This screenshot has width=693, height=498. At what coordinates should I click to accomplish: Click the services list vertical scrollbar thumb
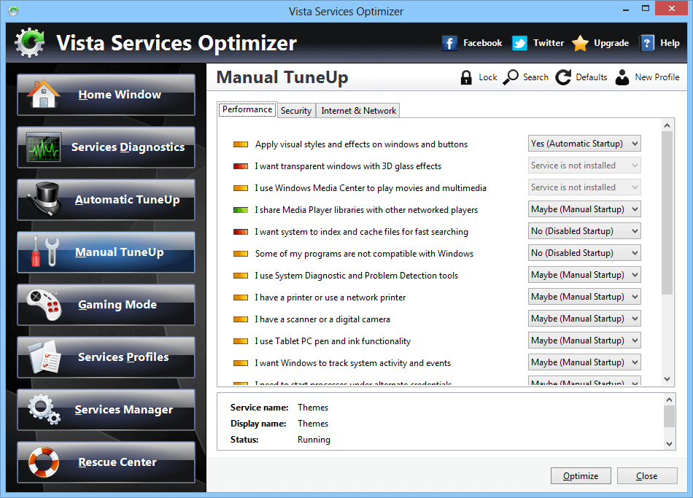pos(667,213)
